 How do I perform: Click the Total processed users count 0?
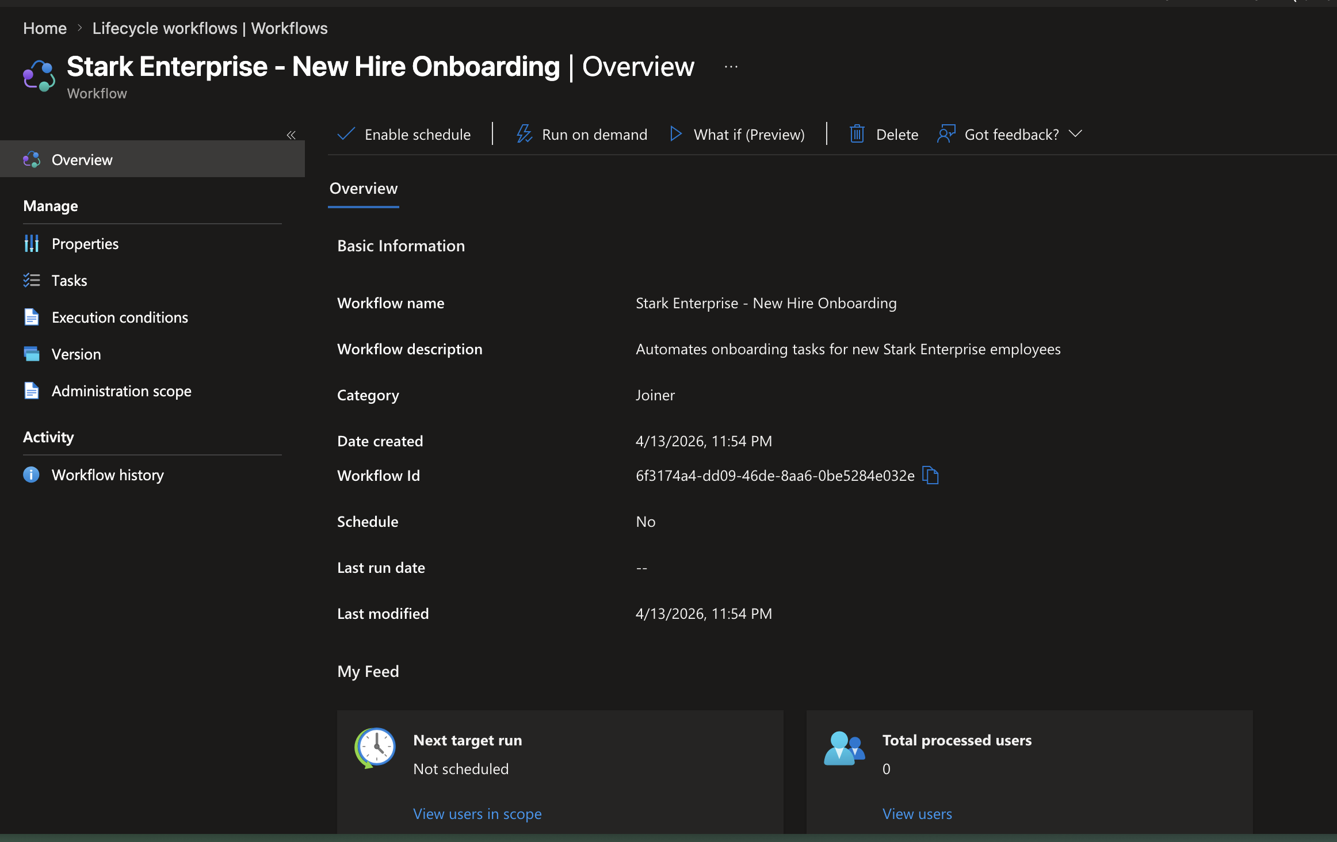point(887,769)
